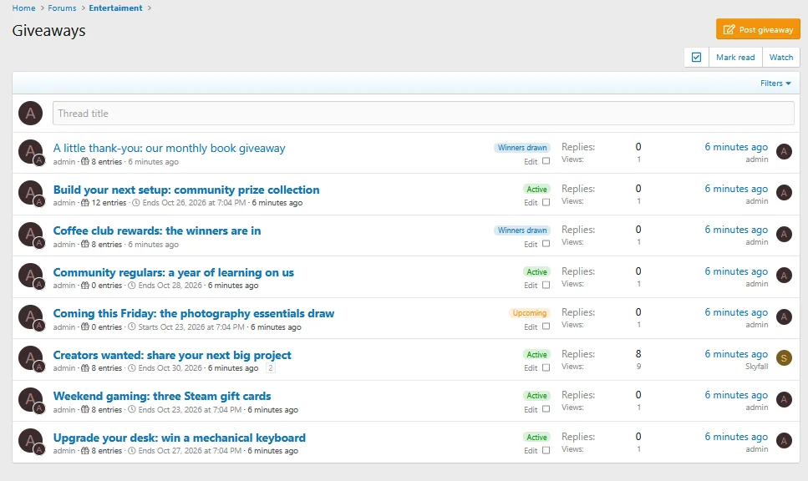Tick the checkbox for monthly book giveaway
808x481 pixels.
click(x=546, y=161)
